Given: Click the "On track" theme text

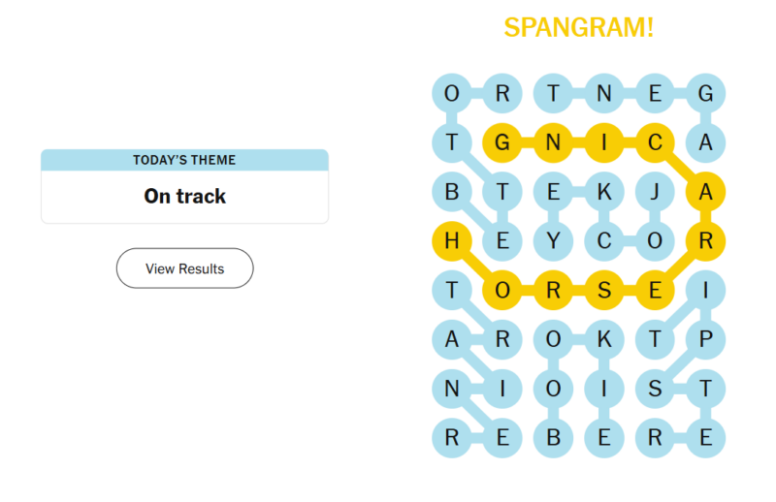Looking at the screenshot, I should pos(184,196).
